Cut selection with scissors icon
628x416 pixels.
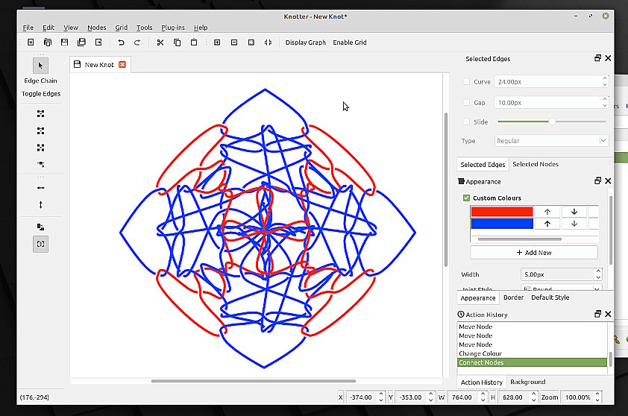tap(160, 42)
